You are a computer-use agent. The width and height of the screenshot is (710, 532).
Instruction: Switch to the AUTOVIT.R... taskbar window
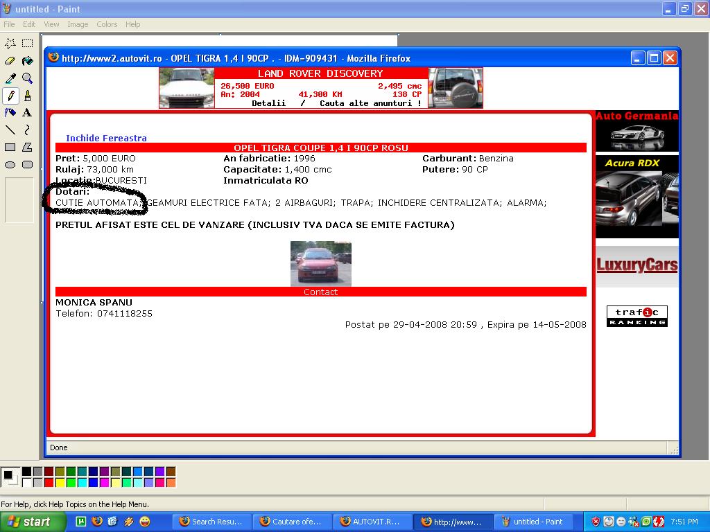(372, 522)
